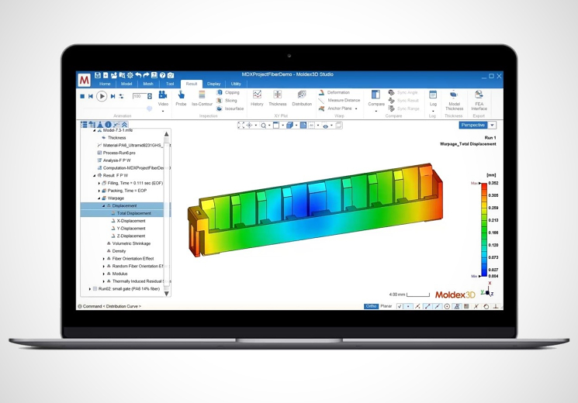Open the Iso-Contour tool
Screen dimensions: 578x403
(202, 98)
